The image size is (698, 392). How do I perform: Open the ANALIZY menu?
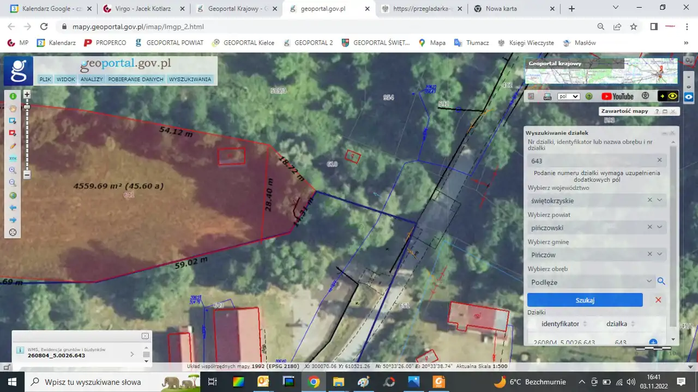(92, 80)
